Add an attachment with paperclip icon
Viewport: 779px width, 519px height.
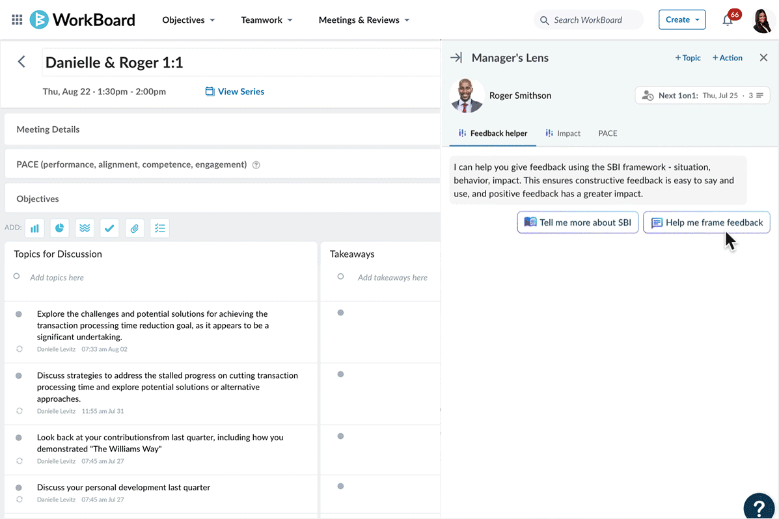(135, 228)
